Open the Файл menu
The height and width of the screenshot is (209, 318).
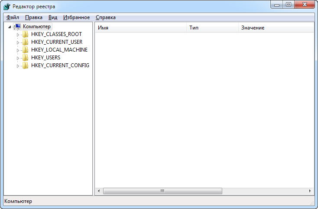(13, 17)
